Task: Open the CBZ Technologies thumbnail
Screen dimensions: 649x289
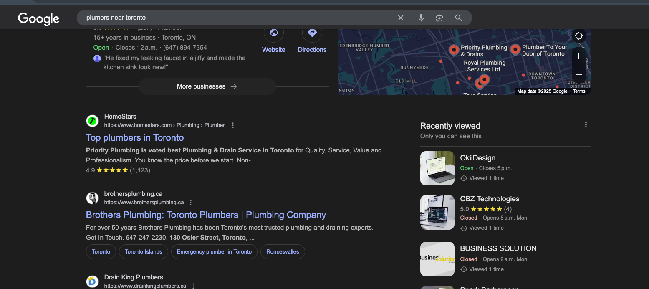Action: [437, 212]
